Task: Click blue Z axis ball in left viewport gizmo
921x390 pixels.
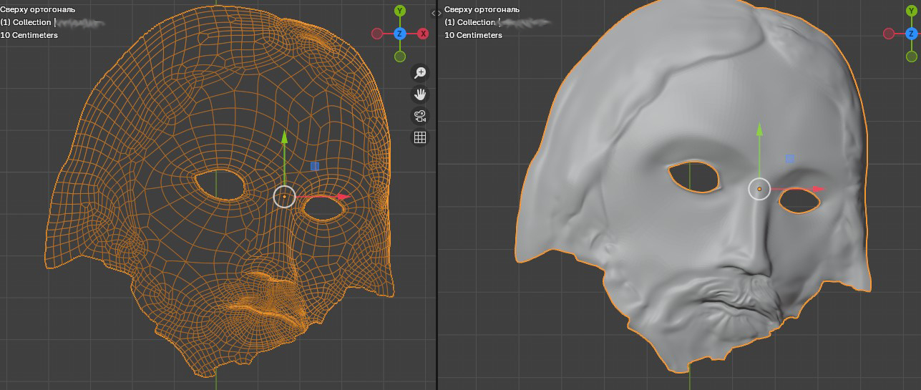Action: pyautogui.click(x=400, y=34)
